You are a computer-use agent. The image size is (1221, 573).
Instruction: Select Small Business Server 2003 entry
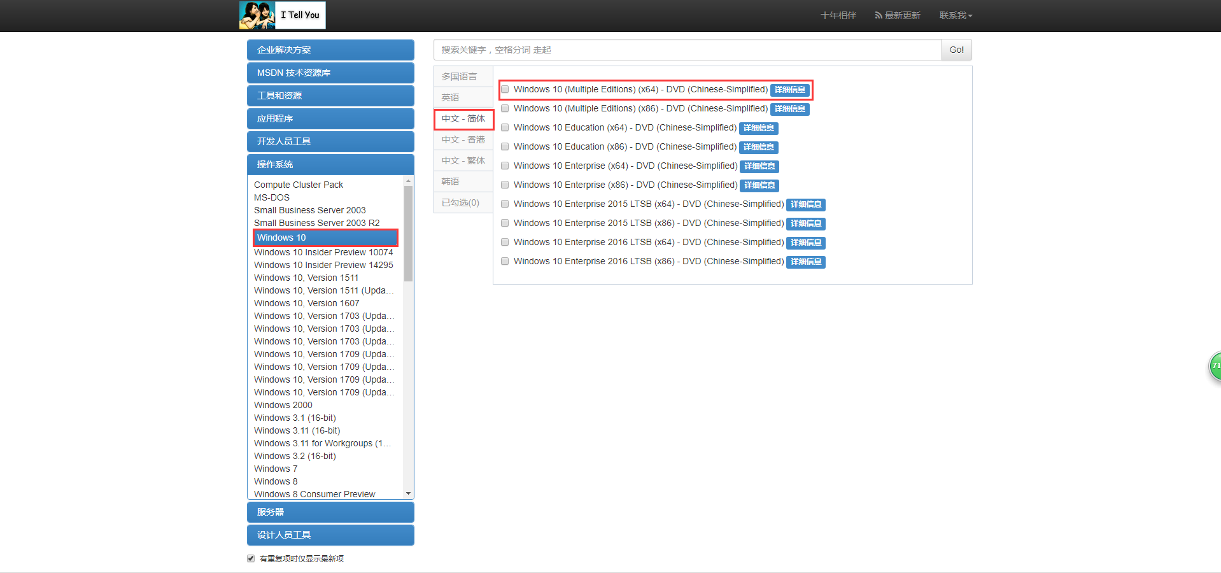[310, 210]
